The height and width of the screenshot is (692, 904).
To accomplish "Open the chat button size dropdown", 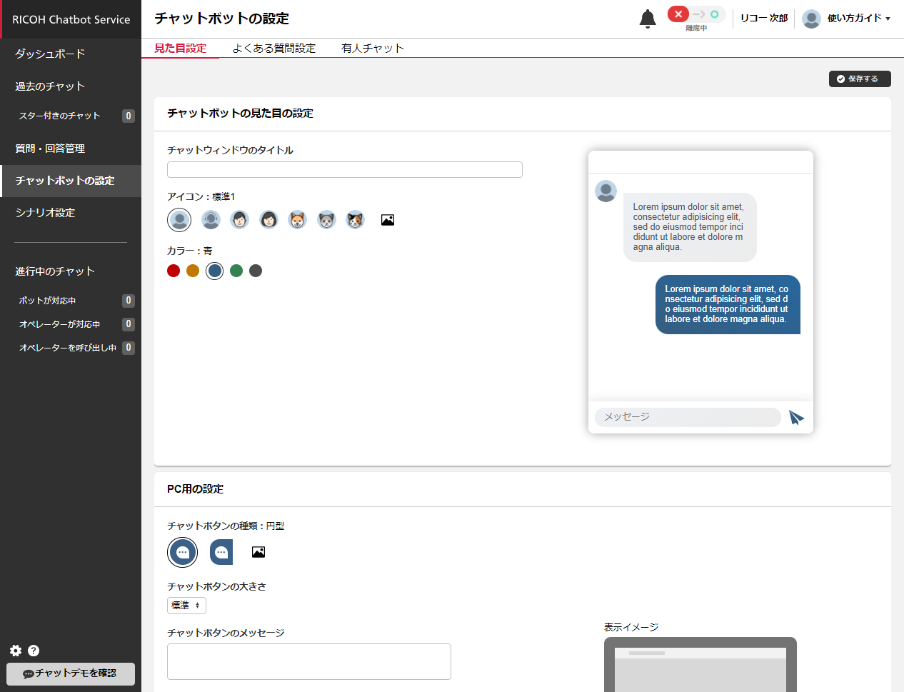I will coord(186,606).
